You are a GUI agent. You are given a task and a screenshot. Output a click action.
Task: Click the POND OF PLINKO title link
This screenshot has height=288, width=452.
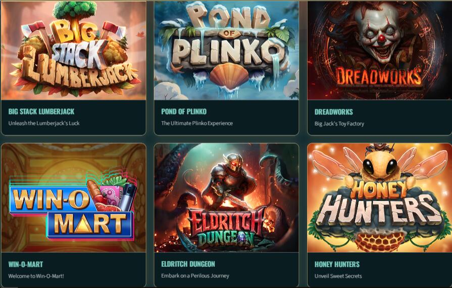coord(184,111)
